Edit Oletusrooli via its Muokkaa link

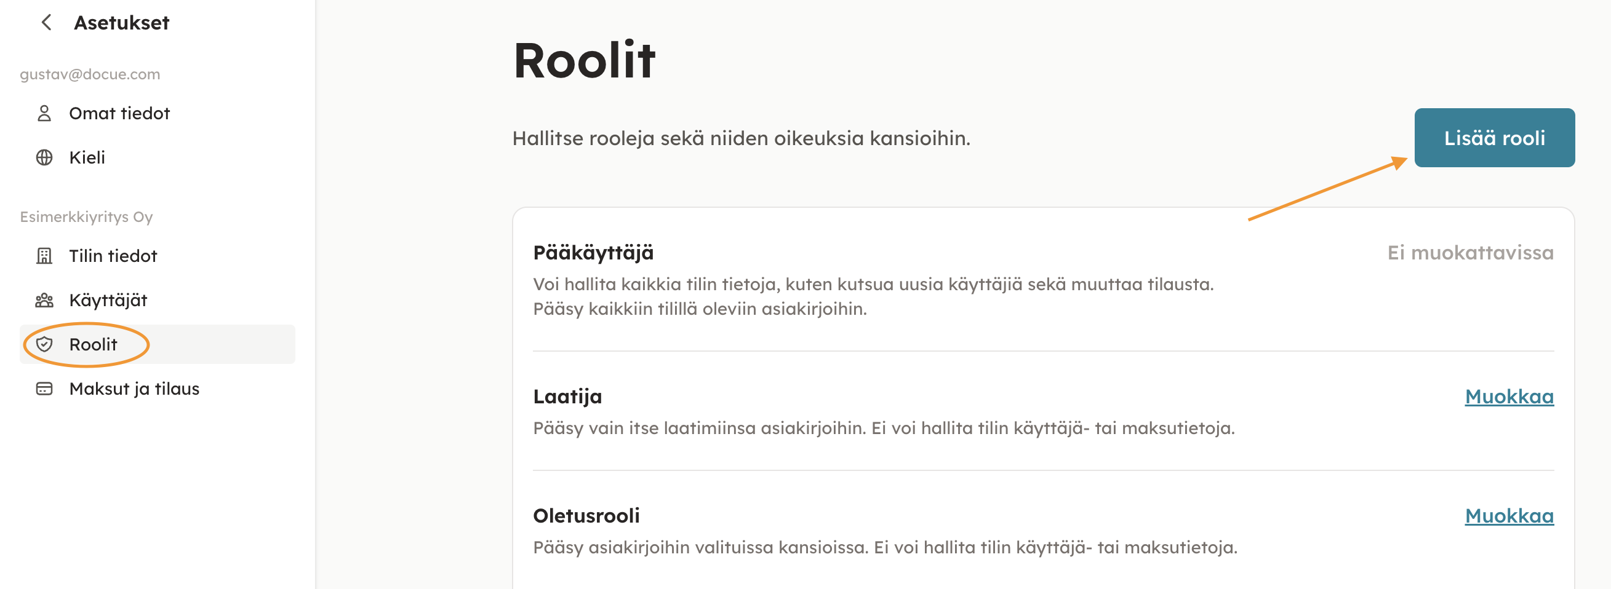click(1508, 516)
